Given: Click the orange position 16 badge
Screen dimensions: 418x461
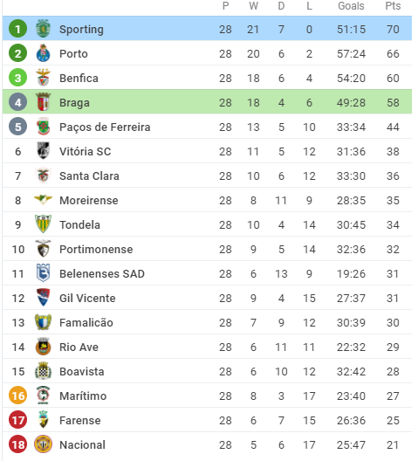Looking at the screenshot, I should click(18, 396).
